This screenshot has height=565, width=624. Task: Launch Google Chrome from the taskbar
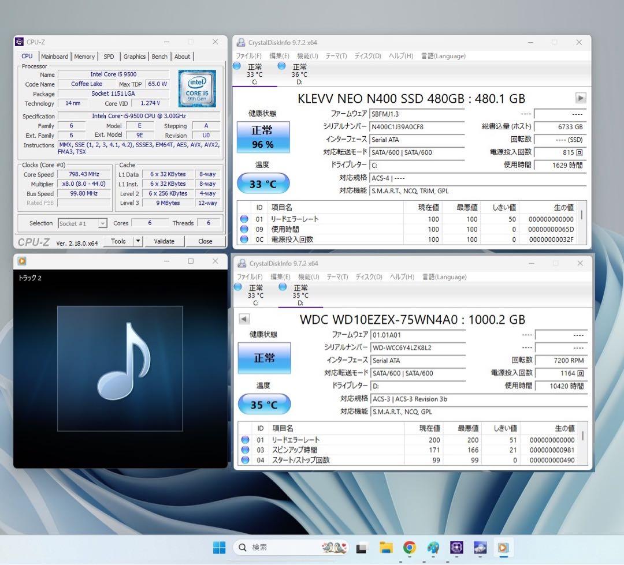(409, 548)
